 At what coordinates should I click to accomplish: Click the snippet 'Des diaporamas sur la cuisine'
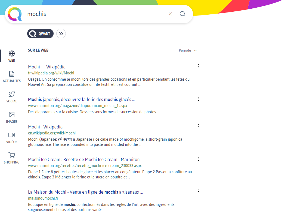pyautogui.click(x=92, y=112)
